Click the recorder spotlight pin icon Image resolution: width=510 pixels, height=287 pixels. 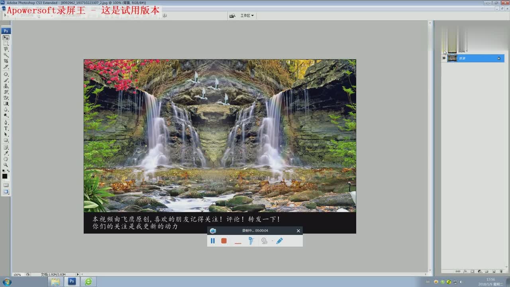(x=251, y=241)
